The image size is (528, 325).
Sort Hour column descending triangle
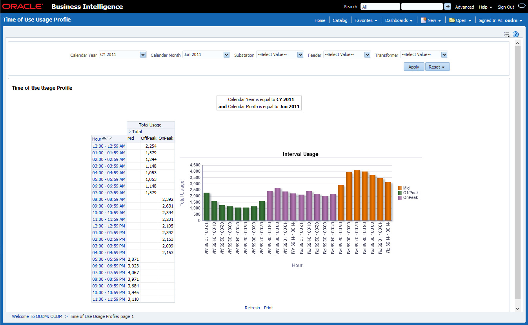click(110, 138)
